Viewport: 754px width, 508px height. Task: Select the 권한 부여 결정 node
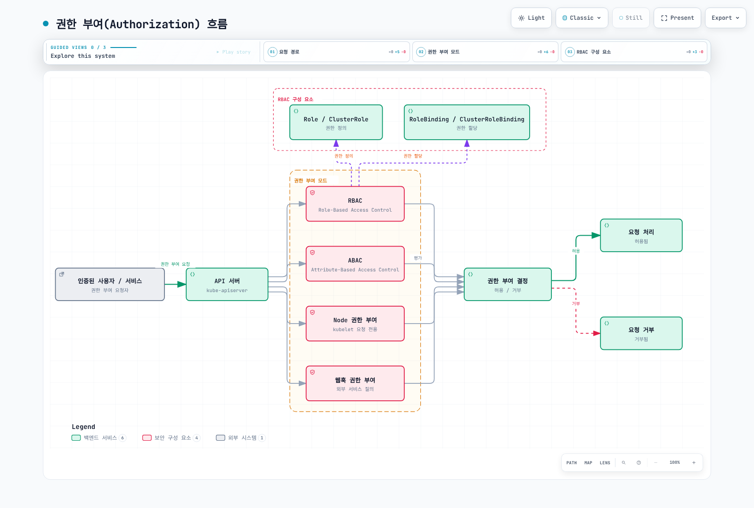[x=508, y=285]
